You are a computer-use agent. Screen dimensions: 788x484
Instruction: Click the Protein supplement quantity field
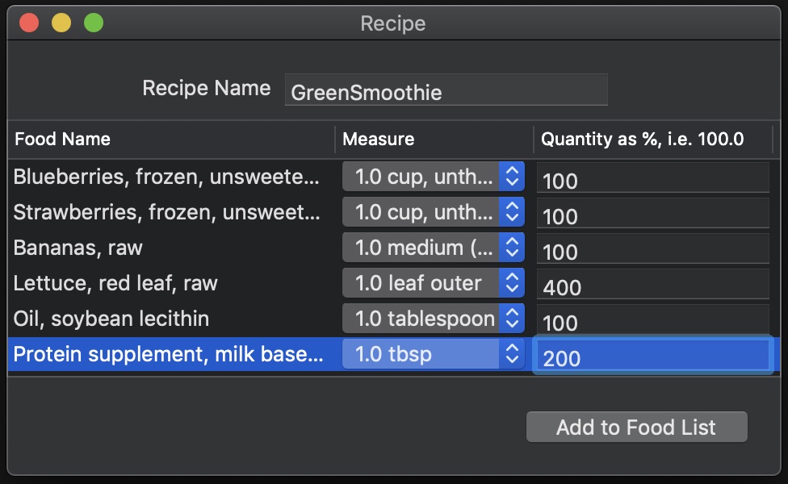point(652,357)
